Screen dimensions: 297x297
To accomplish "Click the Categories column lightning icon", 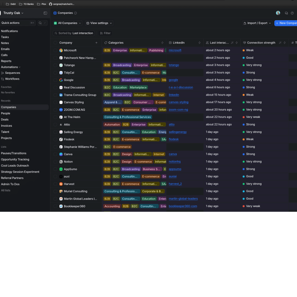I will click(162, 43).
